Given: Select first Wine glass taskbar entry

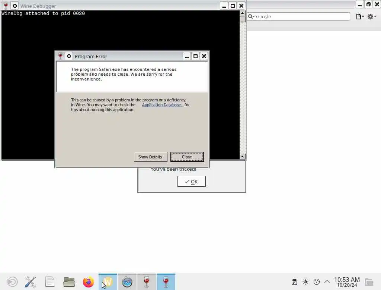Looking at the screenshot, I should pyautogui.click(x=147, y=282).
